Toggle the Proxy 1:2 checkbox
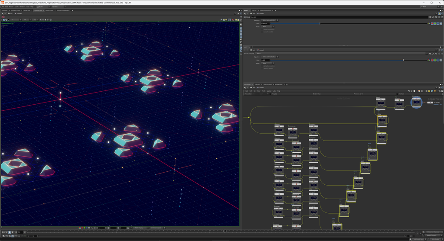This screenshot has width=444, height=241. pyautogui.click(x=270, y=94)
